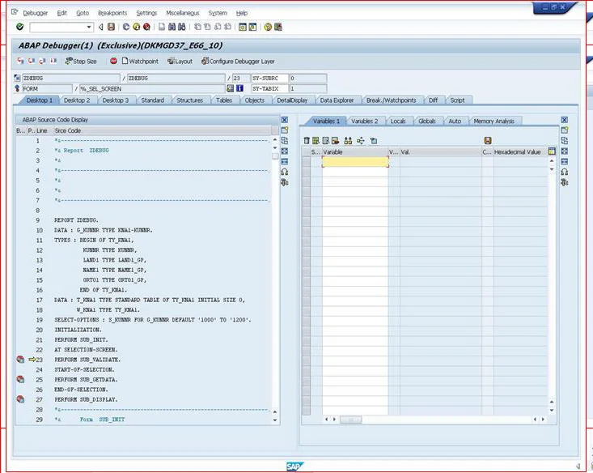Open the Debugger menu
The image size is (593, 473).
coord(35,13)
